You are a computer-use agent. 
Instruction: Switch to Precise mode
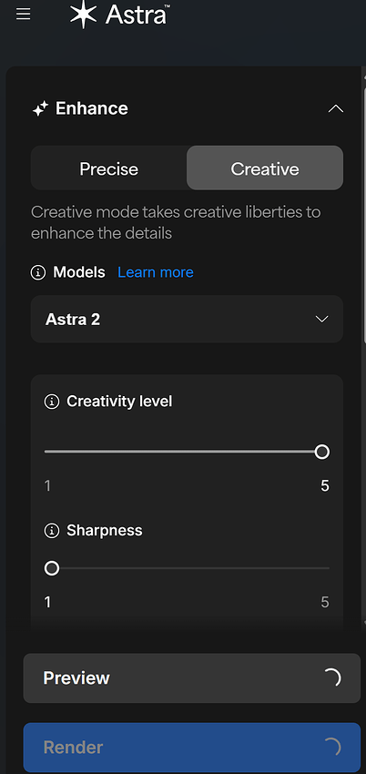pyautogui.click(x=108, y=168)
